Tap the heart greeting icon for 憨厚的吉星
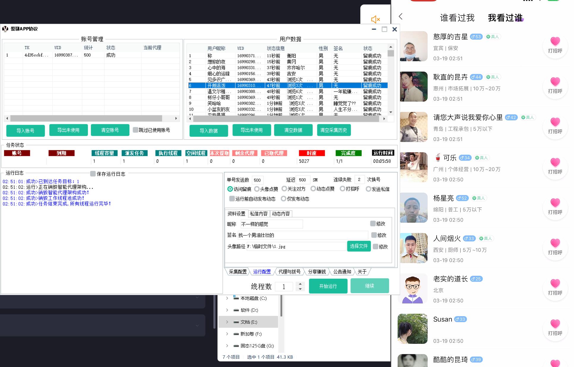This screenshot has width=574, height=367. [x=555, y=41]
